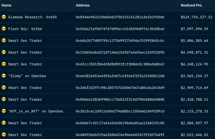This screenshot has height=139, width=215.
Task: Open the Alameda Research: 0x0f4 entity link
Action: pos(32,17)
